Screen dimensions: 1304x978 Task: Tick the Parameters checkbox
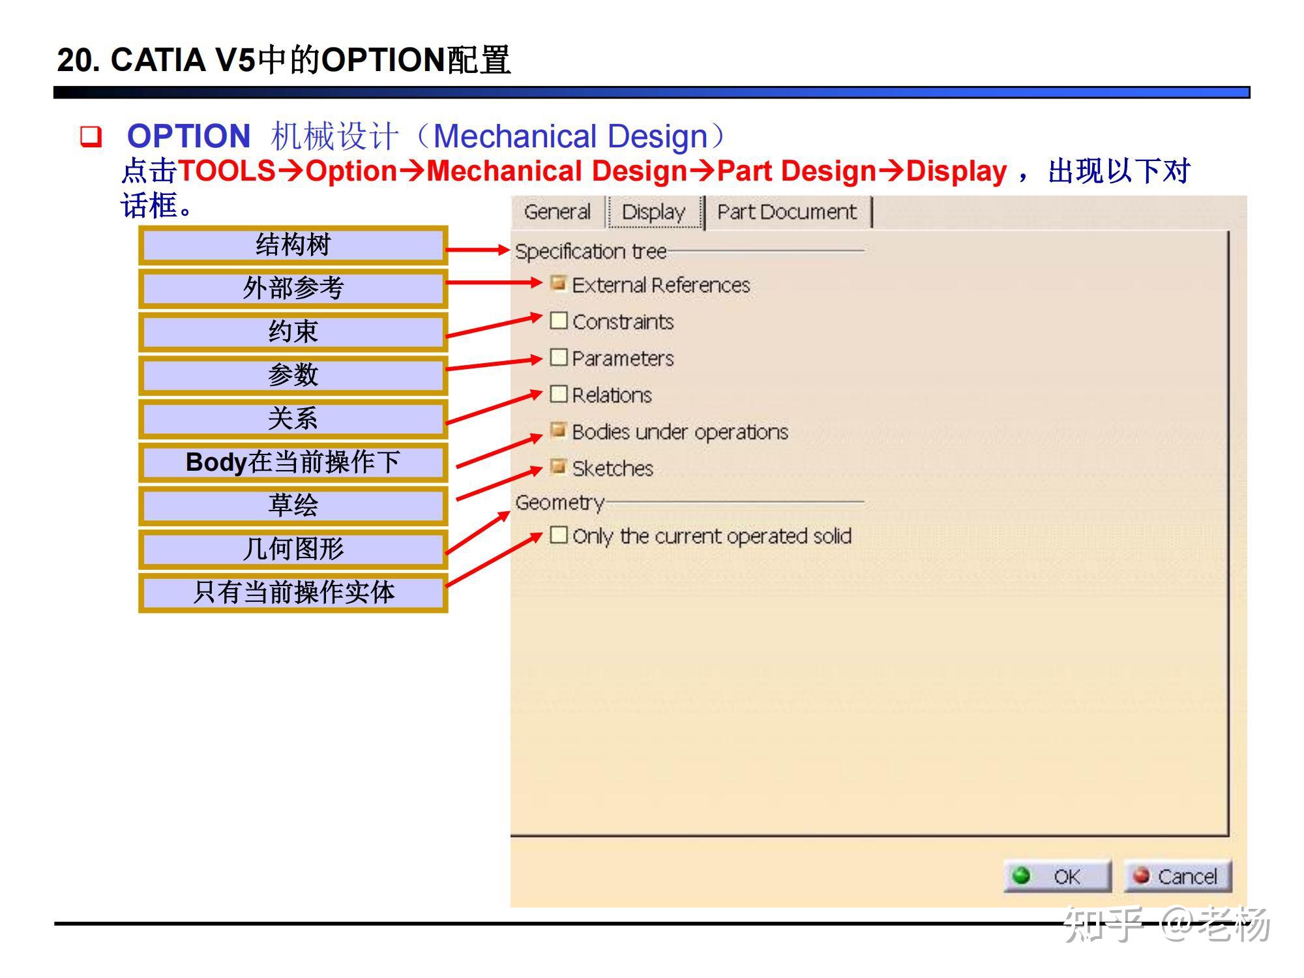point(558,357)
